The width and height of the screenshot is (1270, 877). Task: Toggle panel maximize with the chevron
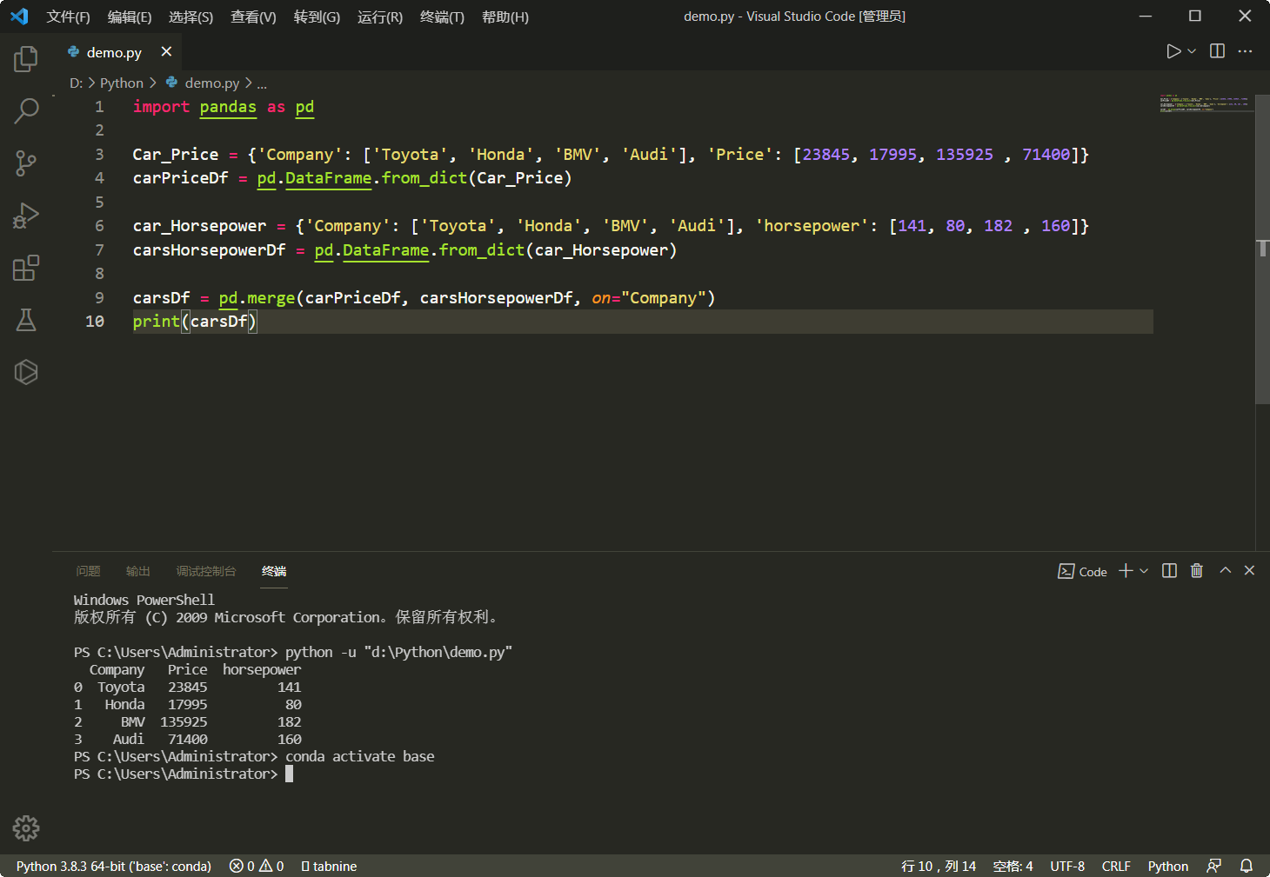[1225, 571]
